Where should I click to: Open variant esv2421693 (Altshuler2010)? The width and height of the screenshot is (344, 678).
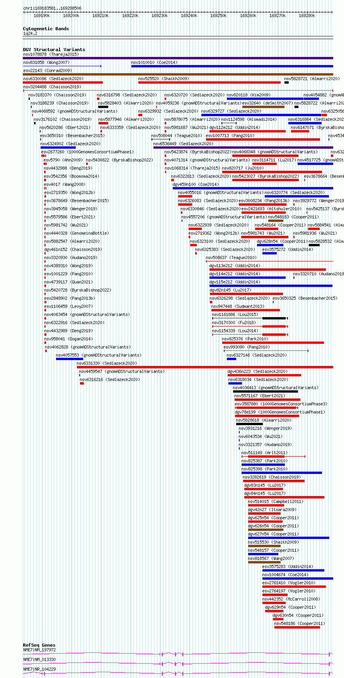(x=271, y=209)
